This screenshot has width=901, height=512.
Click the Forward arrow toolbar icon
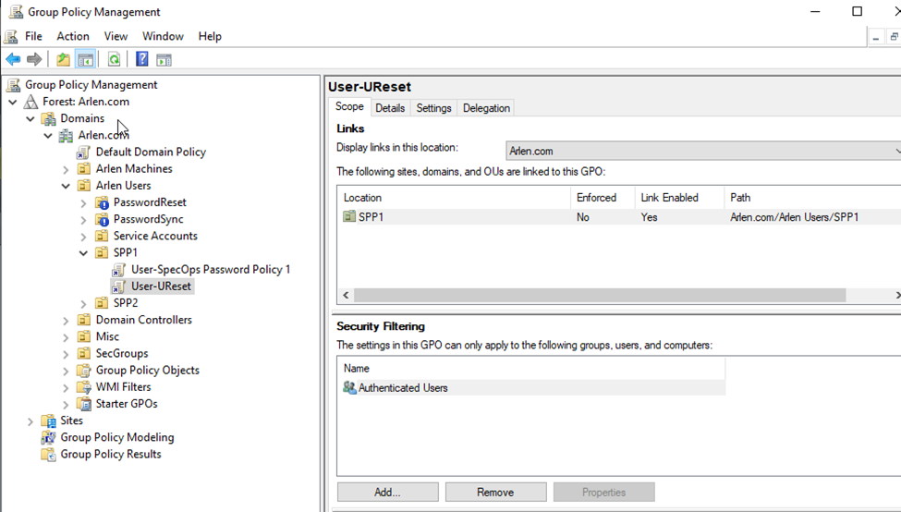(x=34, y=59)
